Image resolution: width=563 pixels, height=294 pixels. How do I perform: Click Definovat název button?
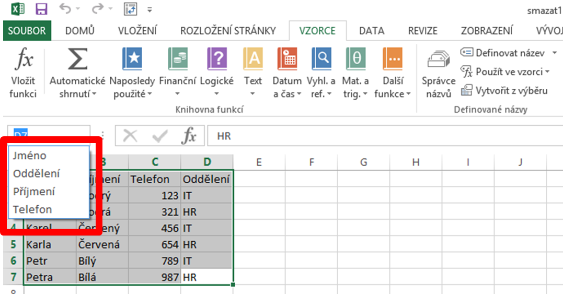click(503, 53)
